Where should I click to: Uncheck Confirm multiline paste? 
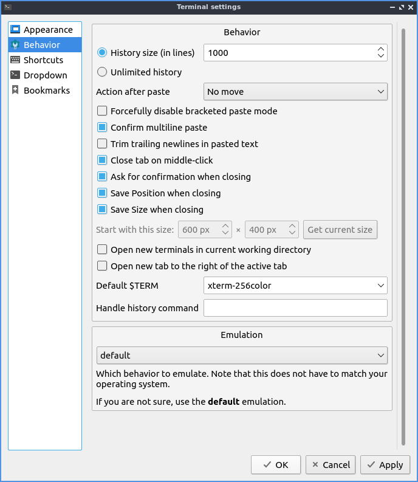coord(102,128)
